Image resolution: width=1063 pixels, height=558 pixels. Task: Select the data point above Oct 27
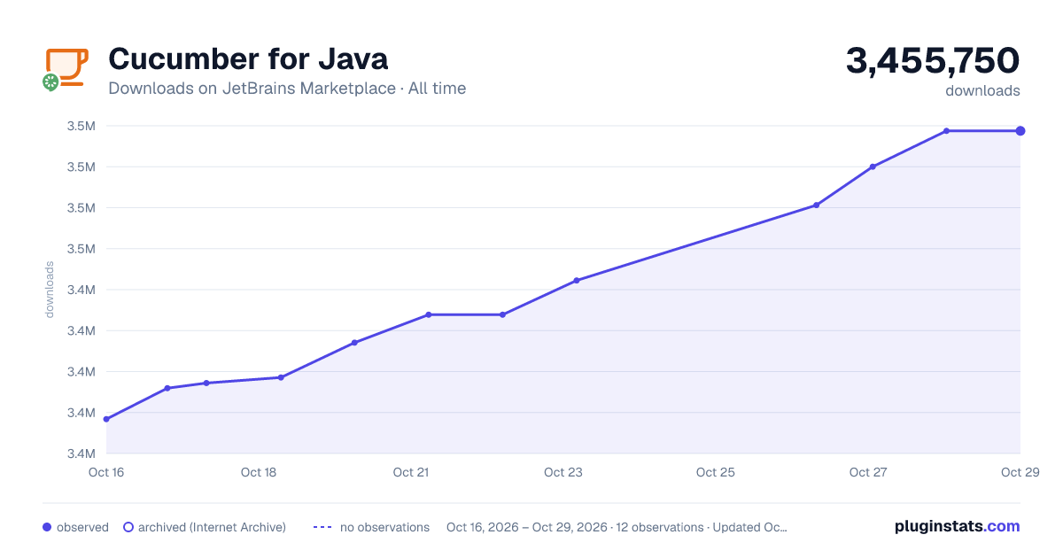click(x=873, y=167)
